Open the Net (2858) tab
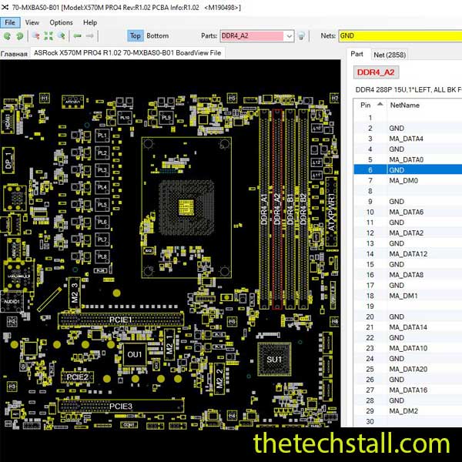The height and width of the screenshot is (462, 462). point(390,54)
